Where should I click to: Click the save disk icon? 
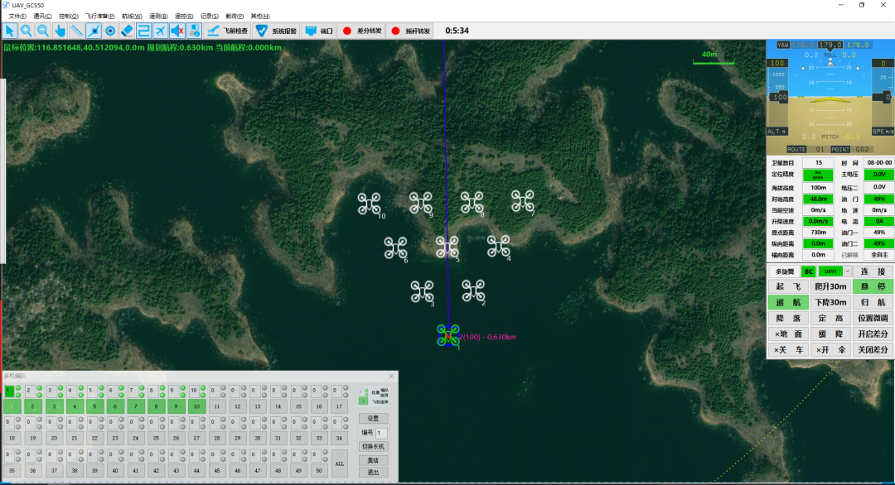click(194, 31)
